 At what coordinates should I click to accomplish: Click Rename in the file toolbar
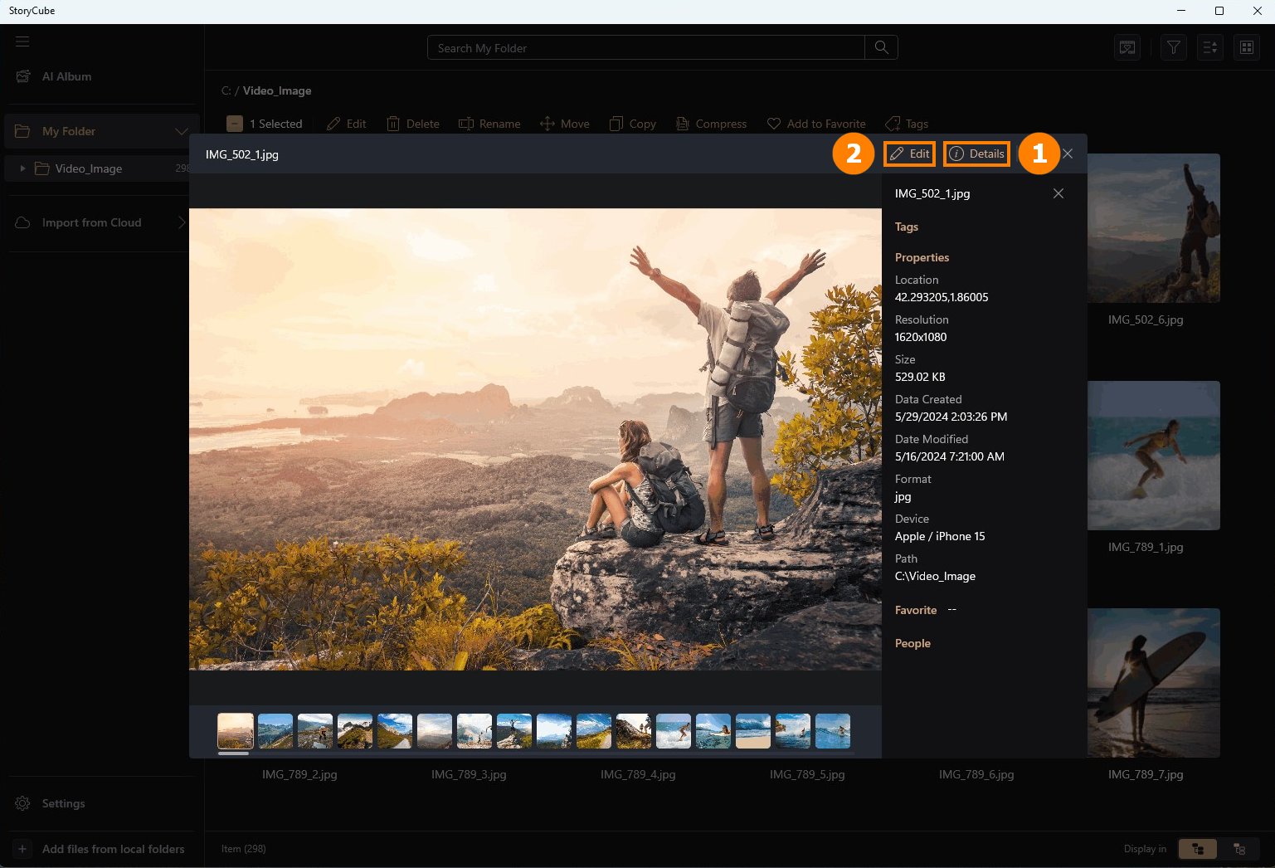(x=489, y=124)
